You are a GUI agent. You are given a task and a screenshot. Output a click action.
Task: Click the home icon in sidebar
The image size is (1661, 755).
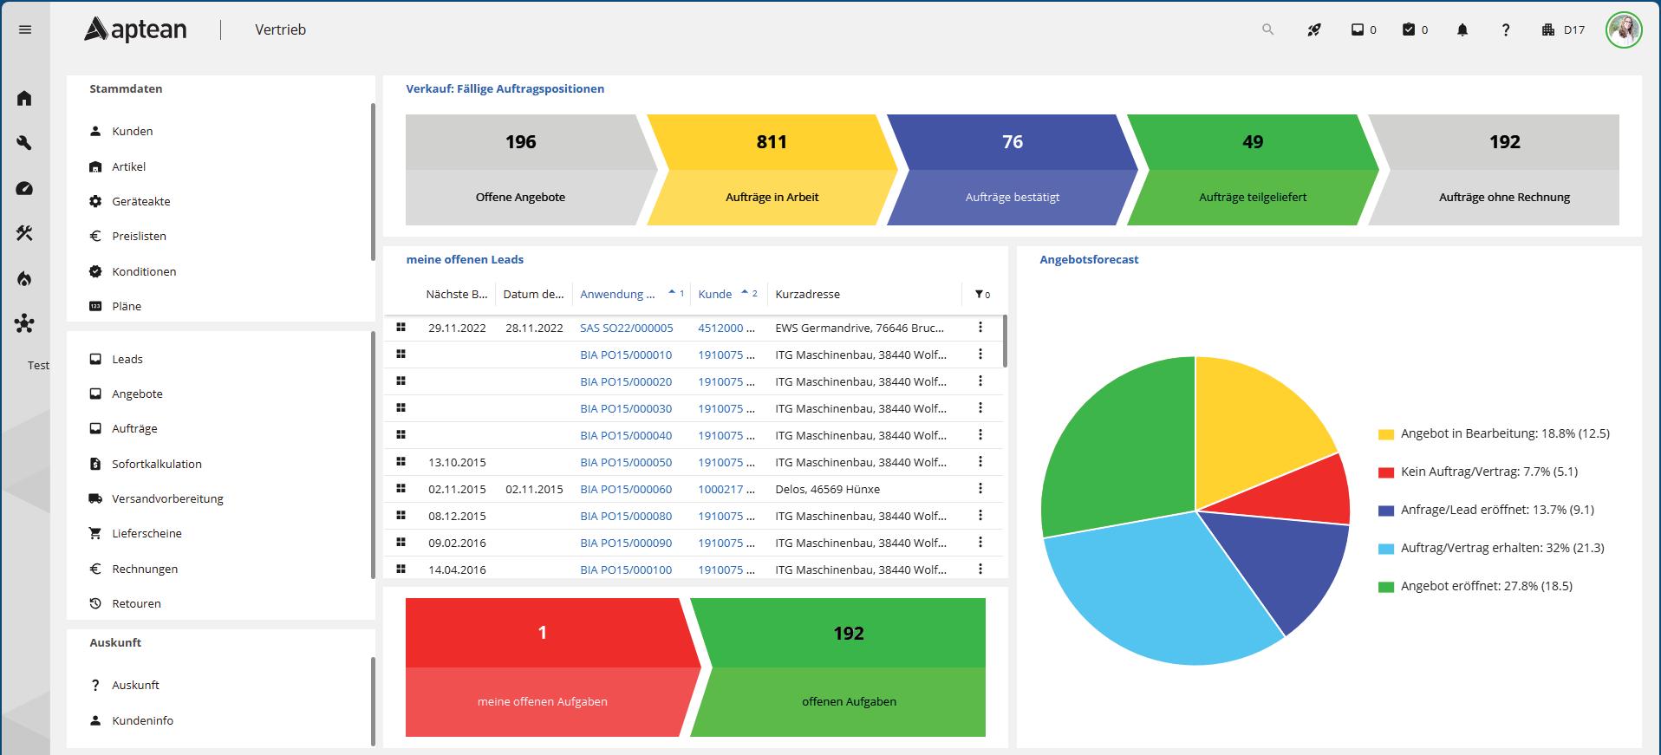24,98
